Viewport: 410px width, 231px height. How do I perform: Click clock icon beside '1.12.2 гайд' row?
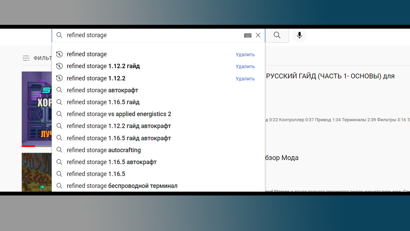(x=59, y=66)
